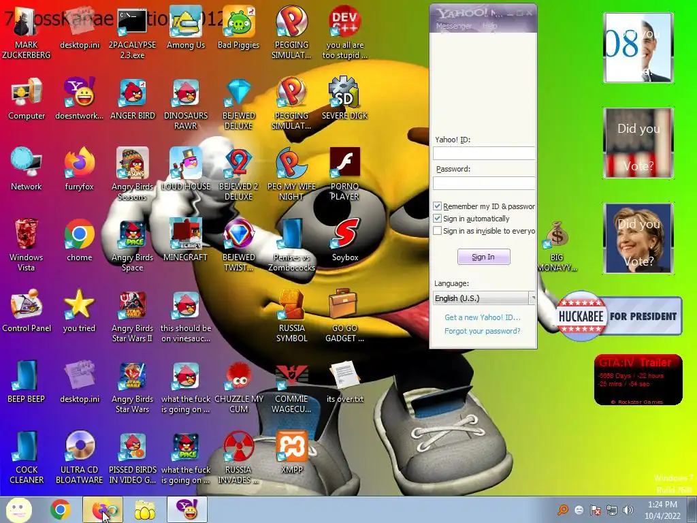This screenshot has width=697, height=523.
Task: Uncheck Sign in automatically
Action: 438,219
